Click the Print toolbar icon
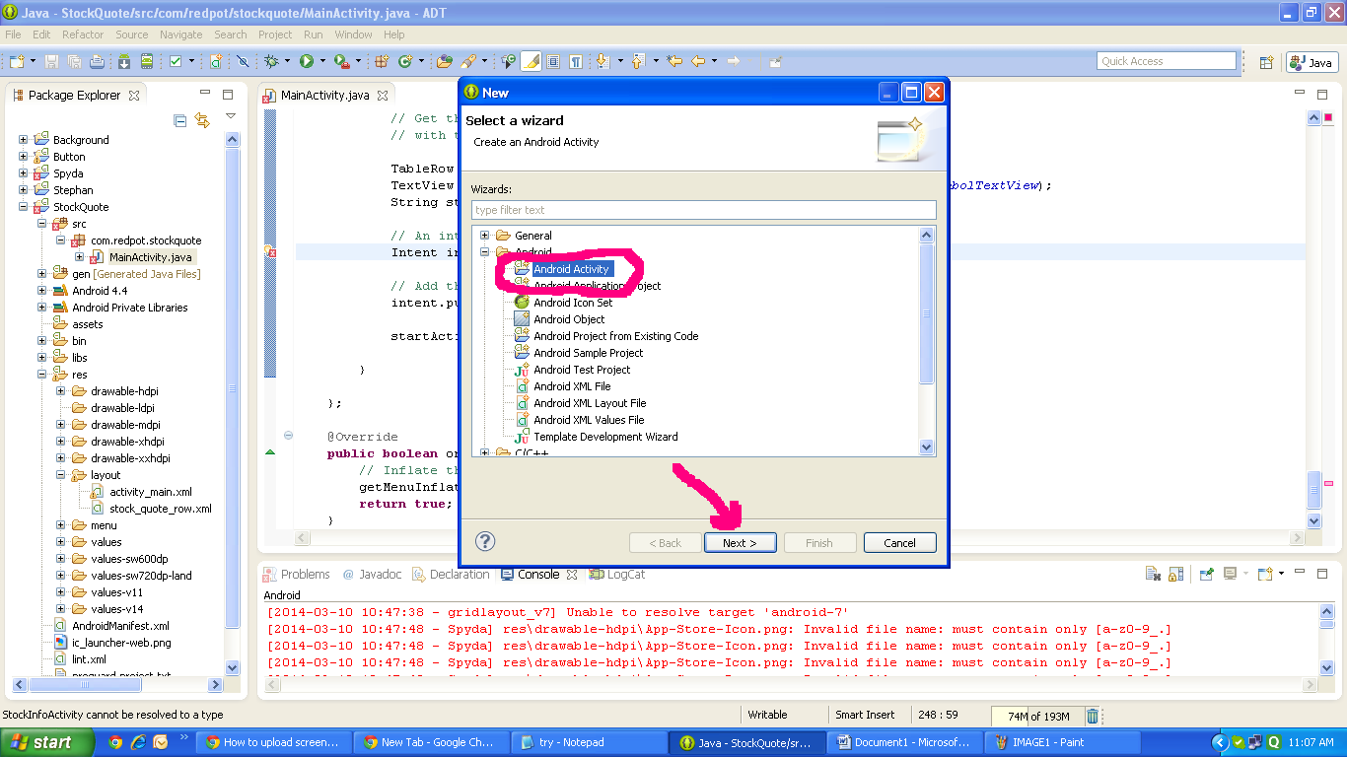 click(x=98, y=61)
